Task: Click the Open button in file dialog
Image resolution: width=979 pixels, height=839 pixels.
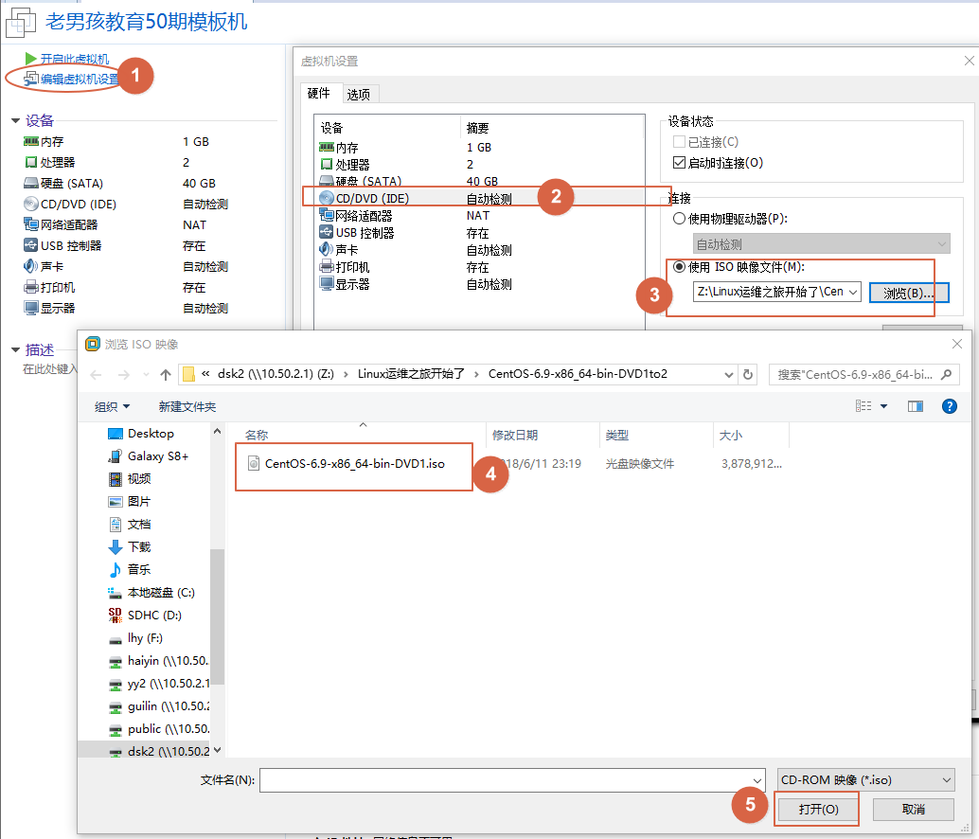Action: [x=817, y=810]
